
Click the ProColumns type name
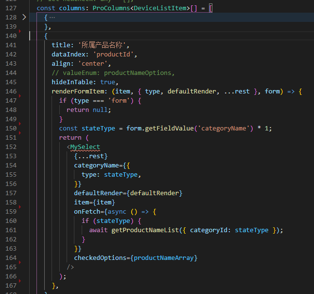pyautogui.click(x=111, y=8)
